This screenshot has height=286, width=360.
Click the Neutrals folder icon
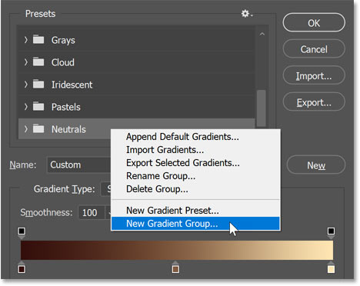[x=38, y=128]
